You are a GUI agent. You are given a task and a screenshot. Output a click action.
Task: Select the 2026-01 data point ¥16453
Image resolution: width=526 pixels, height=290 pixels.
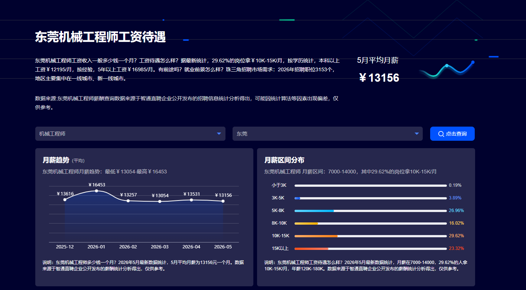pyautogui.click(x=97, y=191)
